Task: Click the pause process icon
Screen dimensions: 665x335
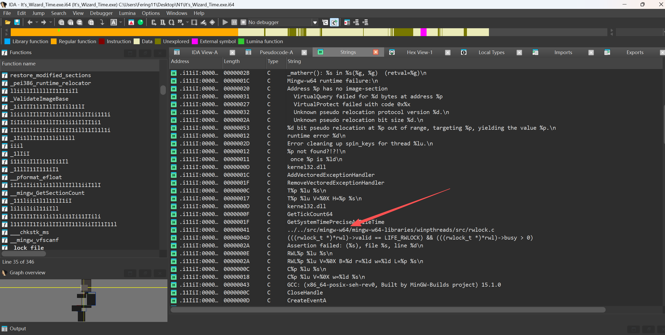Action: click(234, 22)
